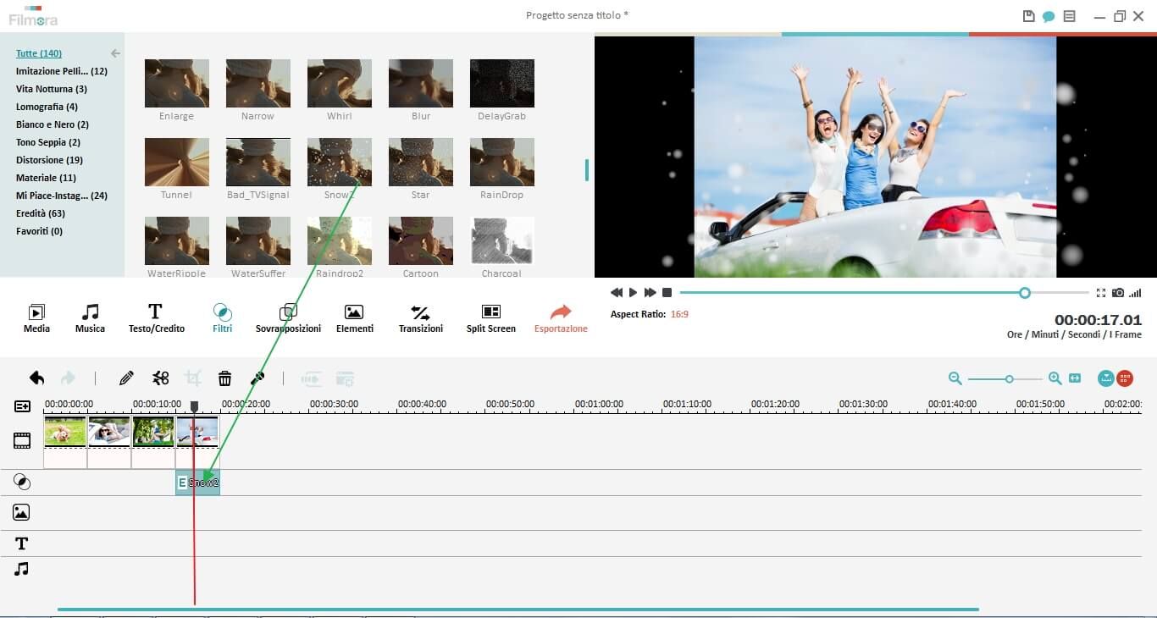Click the picture-in-picture track image icon
This screenshot has height=618, width=1157.
21,512
